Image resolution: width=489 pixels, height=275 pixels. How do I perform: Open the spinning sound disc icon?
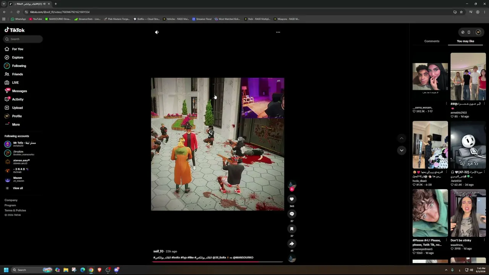[x=292, y=259]
